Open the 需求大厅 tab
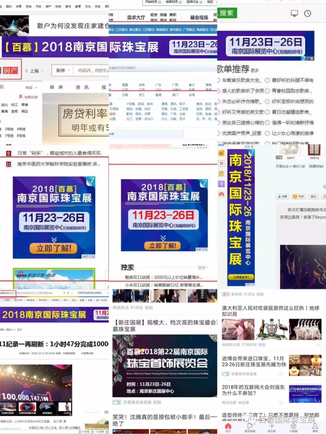326x434 pixels. tap(136, 18)
